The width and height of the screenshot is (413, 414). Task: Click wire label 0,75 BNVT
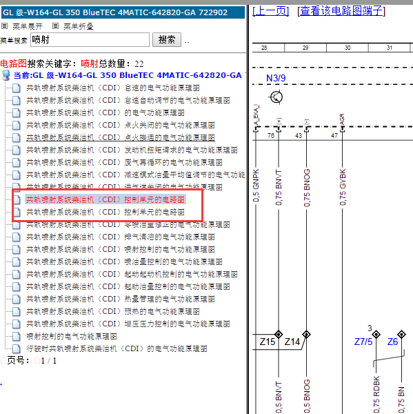279,188
